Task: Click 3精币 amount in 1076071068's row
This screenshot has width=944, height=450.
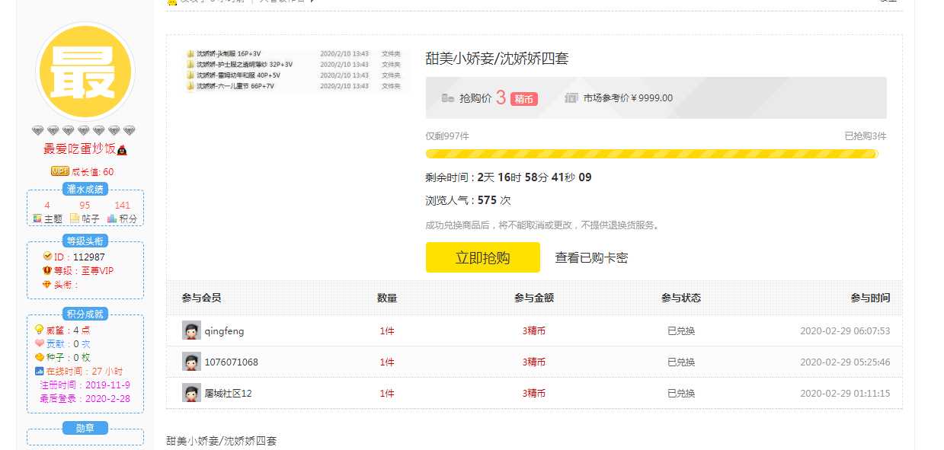Action: 534,362
